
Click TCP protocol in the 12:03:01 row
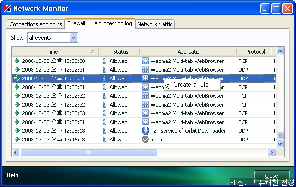click(243, 122)
